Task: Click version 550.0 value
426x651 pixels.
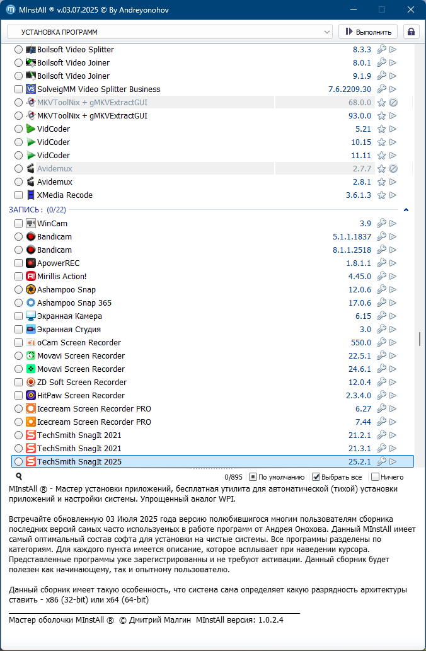Action: pyautogui.click(x=361, y=343)
